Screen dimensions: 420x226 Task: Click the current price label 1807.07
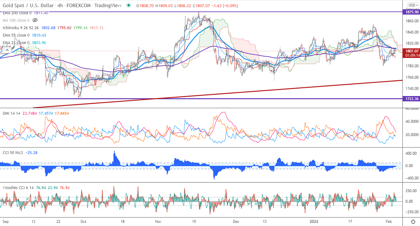coord(412,51)
